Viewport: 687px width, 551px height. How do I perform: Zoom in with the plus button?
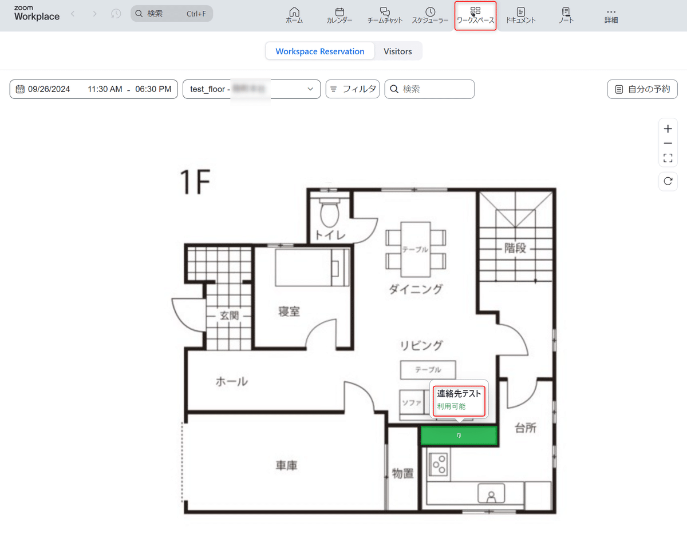click(668, 129)
